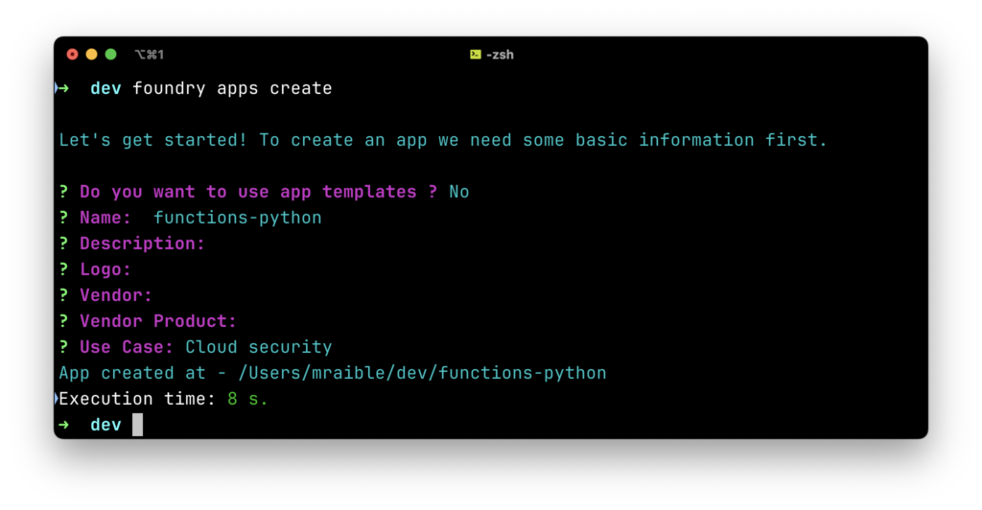Click the 'Vendor Product:' prompt label
This screenshot has width=982, height=510.
[158, 321]
